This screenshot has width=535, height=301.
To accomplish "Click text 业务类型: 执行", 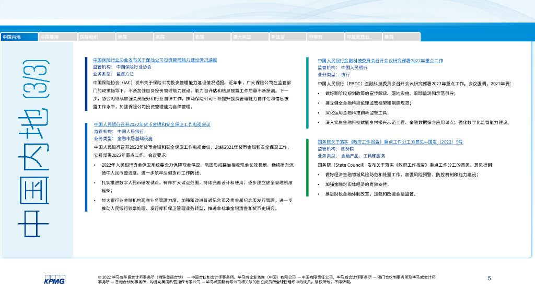I will (334, 75).
